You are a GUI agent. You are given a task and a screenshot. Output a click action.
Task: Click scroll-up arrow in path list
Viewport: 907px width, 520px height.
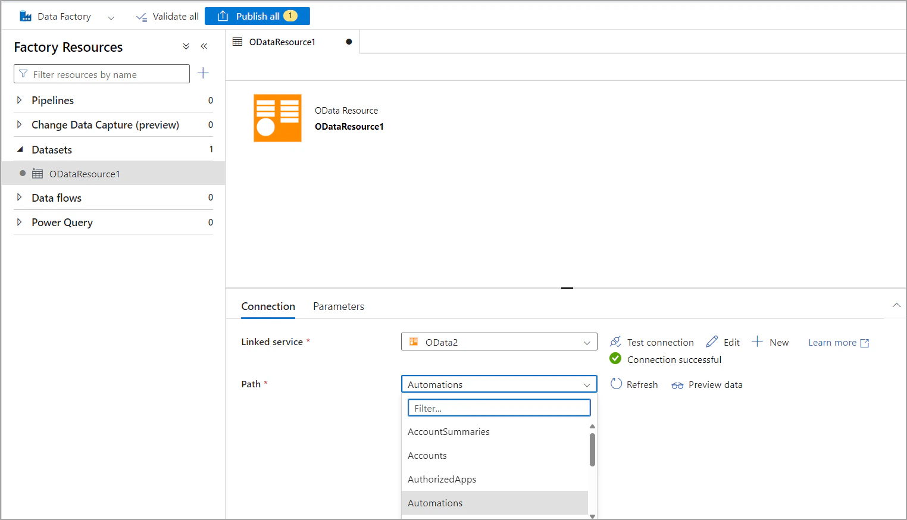click(592, 427)
